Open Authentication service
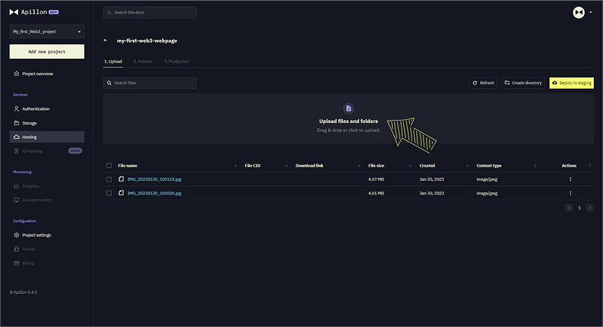603x327 pixels. tap(47, 108)
